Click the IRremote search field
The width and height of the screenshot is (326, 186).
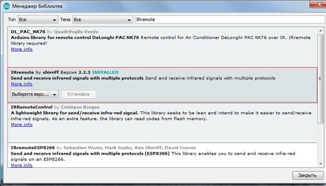pos(230,20)
